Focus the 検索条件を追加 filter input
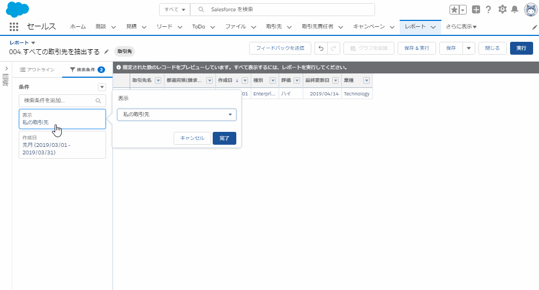This screenshot has height=290, width=539. (62, 101)
